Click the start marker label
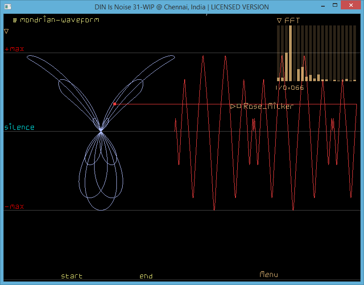The image size is (364, 285). (x=72, y=276)
